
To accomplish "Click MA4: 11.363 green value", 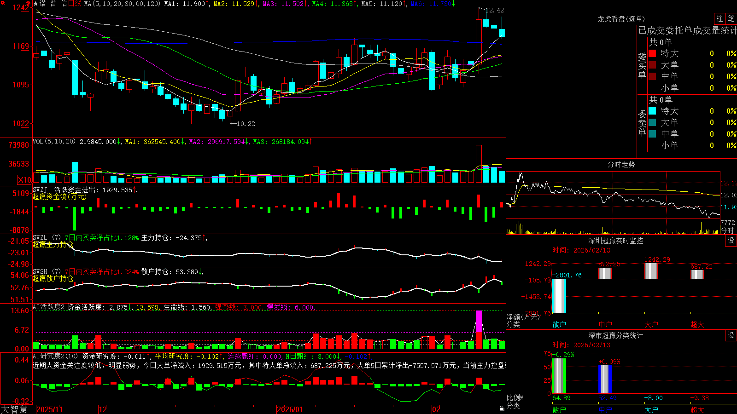I will click(x=334, y=4).
